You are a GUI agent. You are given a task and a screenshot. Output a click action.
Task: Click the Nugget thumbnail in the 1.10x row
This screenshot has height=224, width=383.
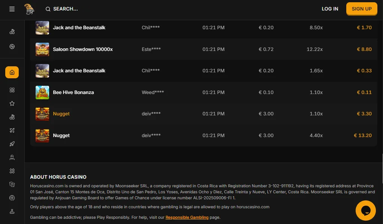click(x=42, y=114)
